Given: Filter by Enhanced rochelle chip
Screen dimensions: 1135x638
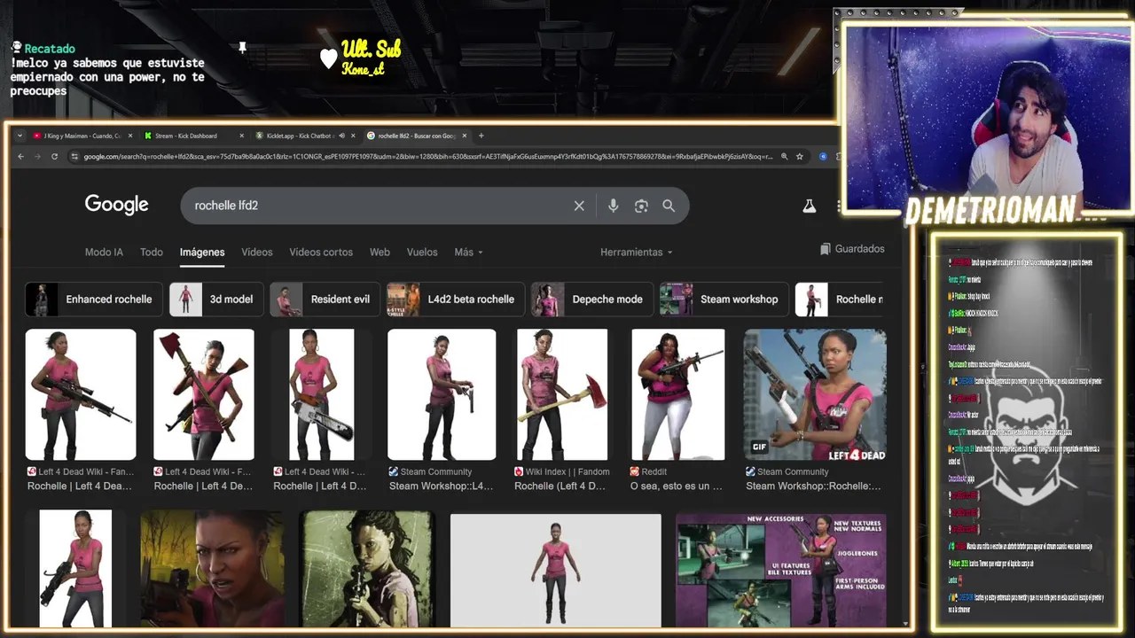Looking at the screenshot, I should pos(94,300).
